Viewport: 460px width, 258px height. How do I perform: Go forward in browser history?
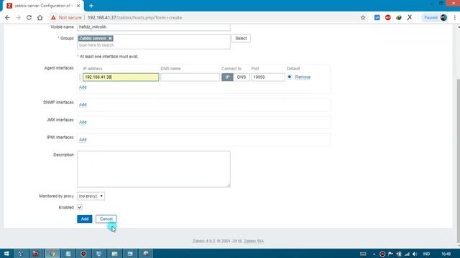[x=18, y=17]
